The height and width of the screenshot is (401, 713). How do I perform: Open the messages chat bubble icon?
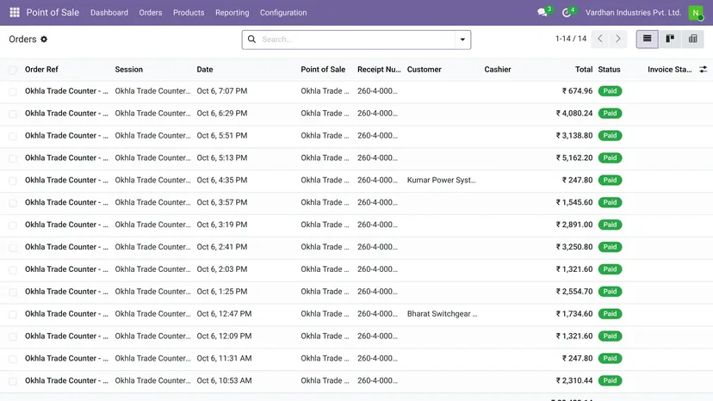pos(542,12)
